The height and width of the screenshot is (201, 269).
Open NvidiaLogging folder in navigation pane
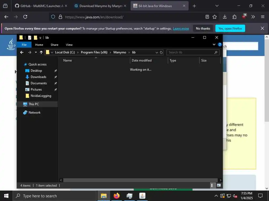41,96
